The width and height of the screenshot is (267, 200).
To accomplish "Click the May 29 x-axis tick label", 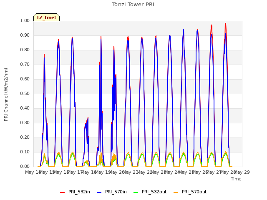I will click(242, 172).
